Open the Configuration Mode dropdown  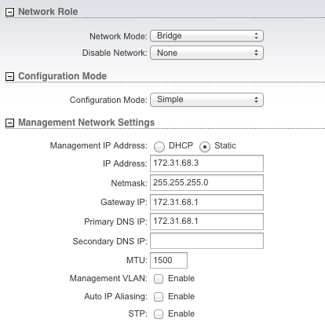tap(206, 100)
